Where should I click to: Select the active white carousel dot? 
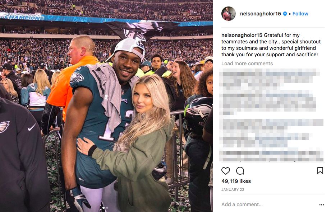point(103,208)
